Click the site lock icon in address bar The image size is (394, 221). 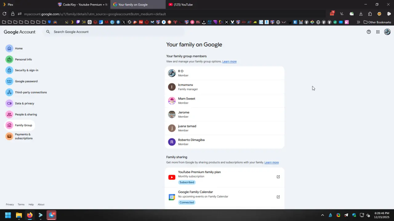point(13,14)
